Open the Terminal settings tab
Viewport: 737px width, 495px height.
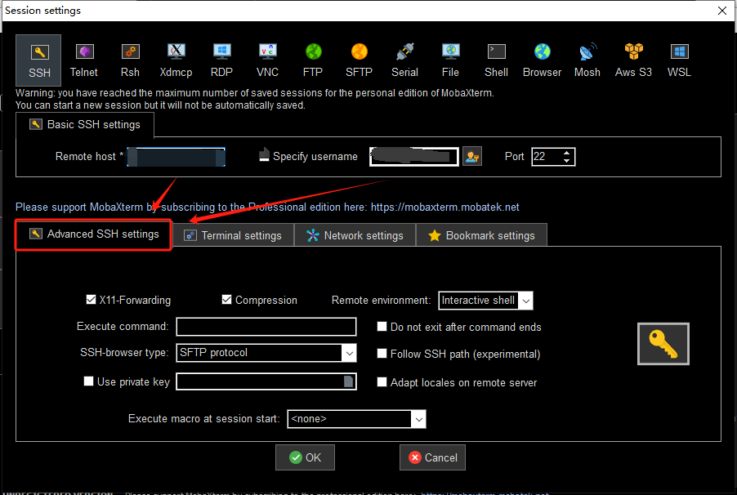pos(233,235)
